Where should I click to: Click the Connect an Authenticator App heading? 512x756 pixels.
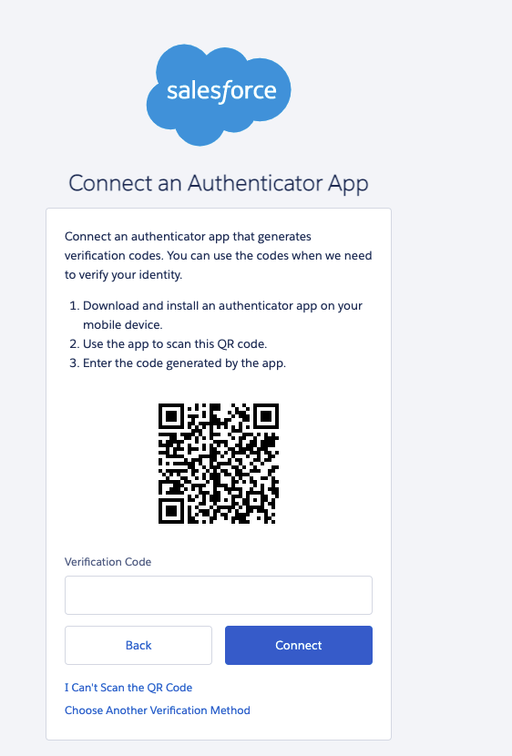pyautogui.click(x=219, y=184)
